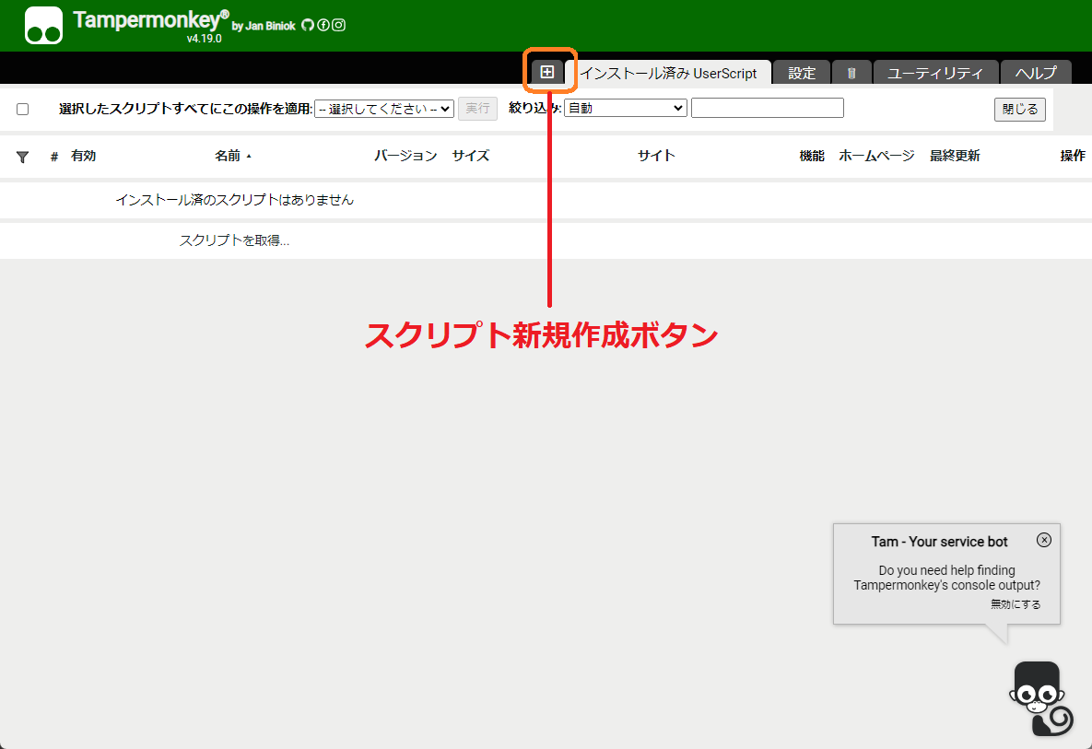Click the Instagram icon in the header
Screen dimensions: 1092x749
[337, 26]
